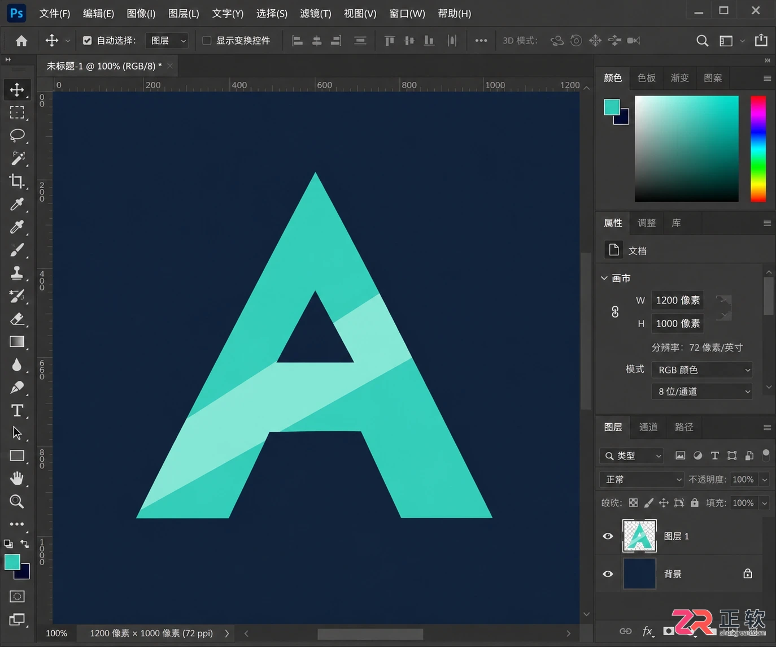The height and width of the screenshot is (647, 776).
Task: Switch to the 通道 tab
Action: [x=648, y=427]
